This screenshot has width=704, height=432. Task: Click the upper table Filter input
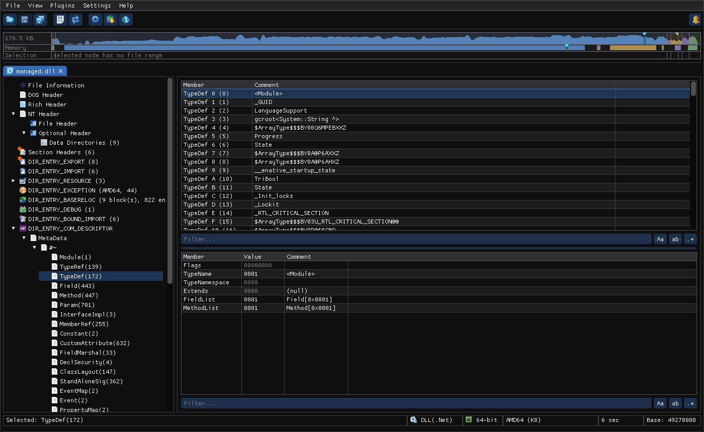[x=416, y=239]
